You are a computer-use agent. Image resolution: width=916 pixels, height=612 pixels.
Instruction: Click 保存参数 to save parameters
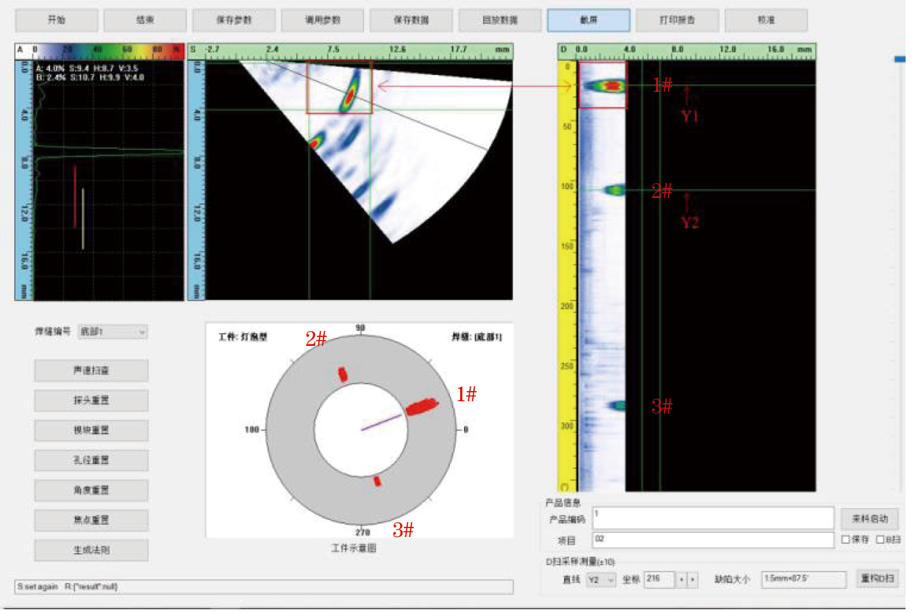[234, 20]
